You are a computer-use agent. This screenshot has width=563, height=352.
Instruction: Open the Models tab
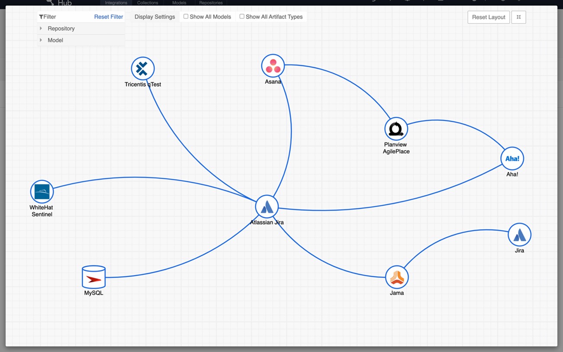(x=179, y=3)
